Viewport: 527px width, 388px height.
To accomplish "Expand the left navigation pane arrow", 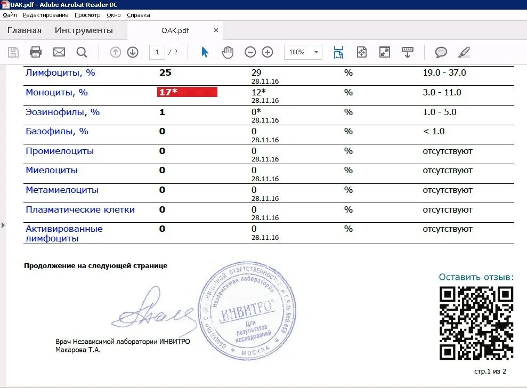I will (3, 225).
